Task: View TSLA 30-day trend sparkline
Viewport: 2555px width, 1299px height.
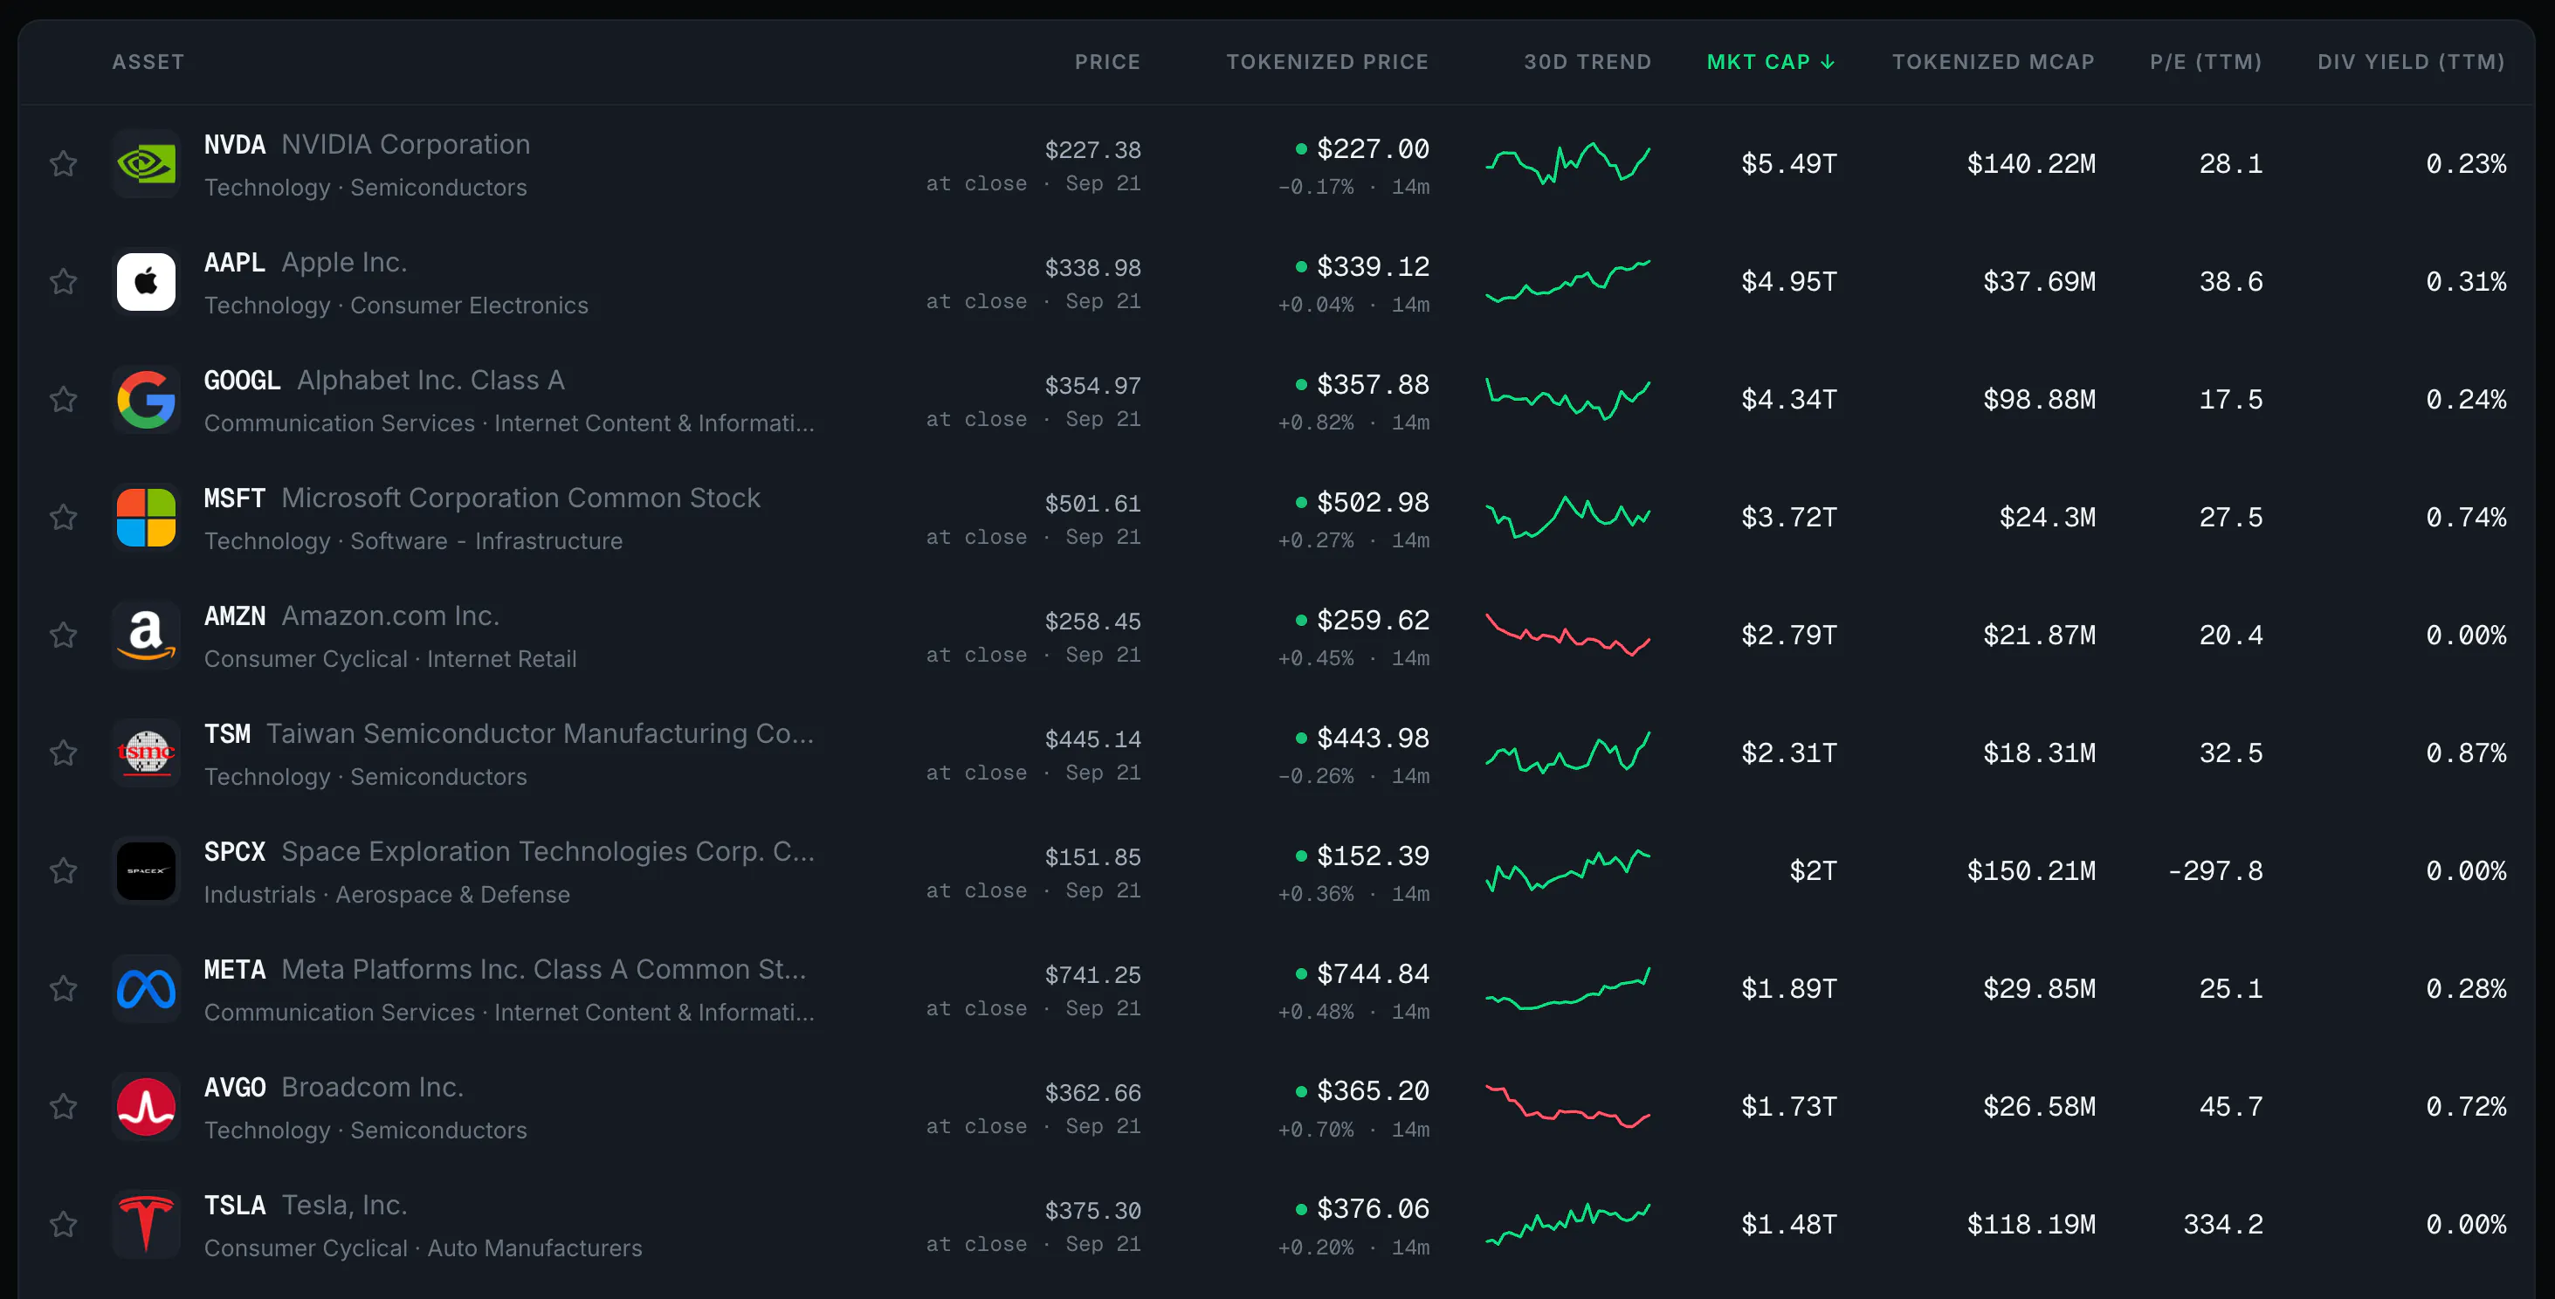Action: point(1567,1224)
